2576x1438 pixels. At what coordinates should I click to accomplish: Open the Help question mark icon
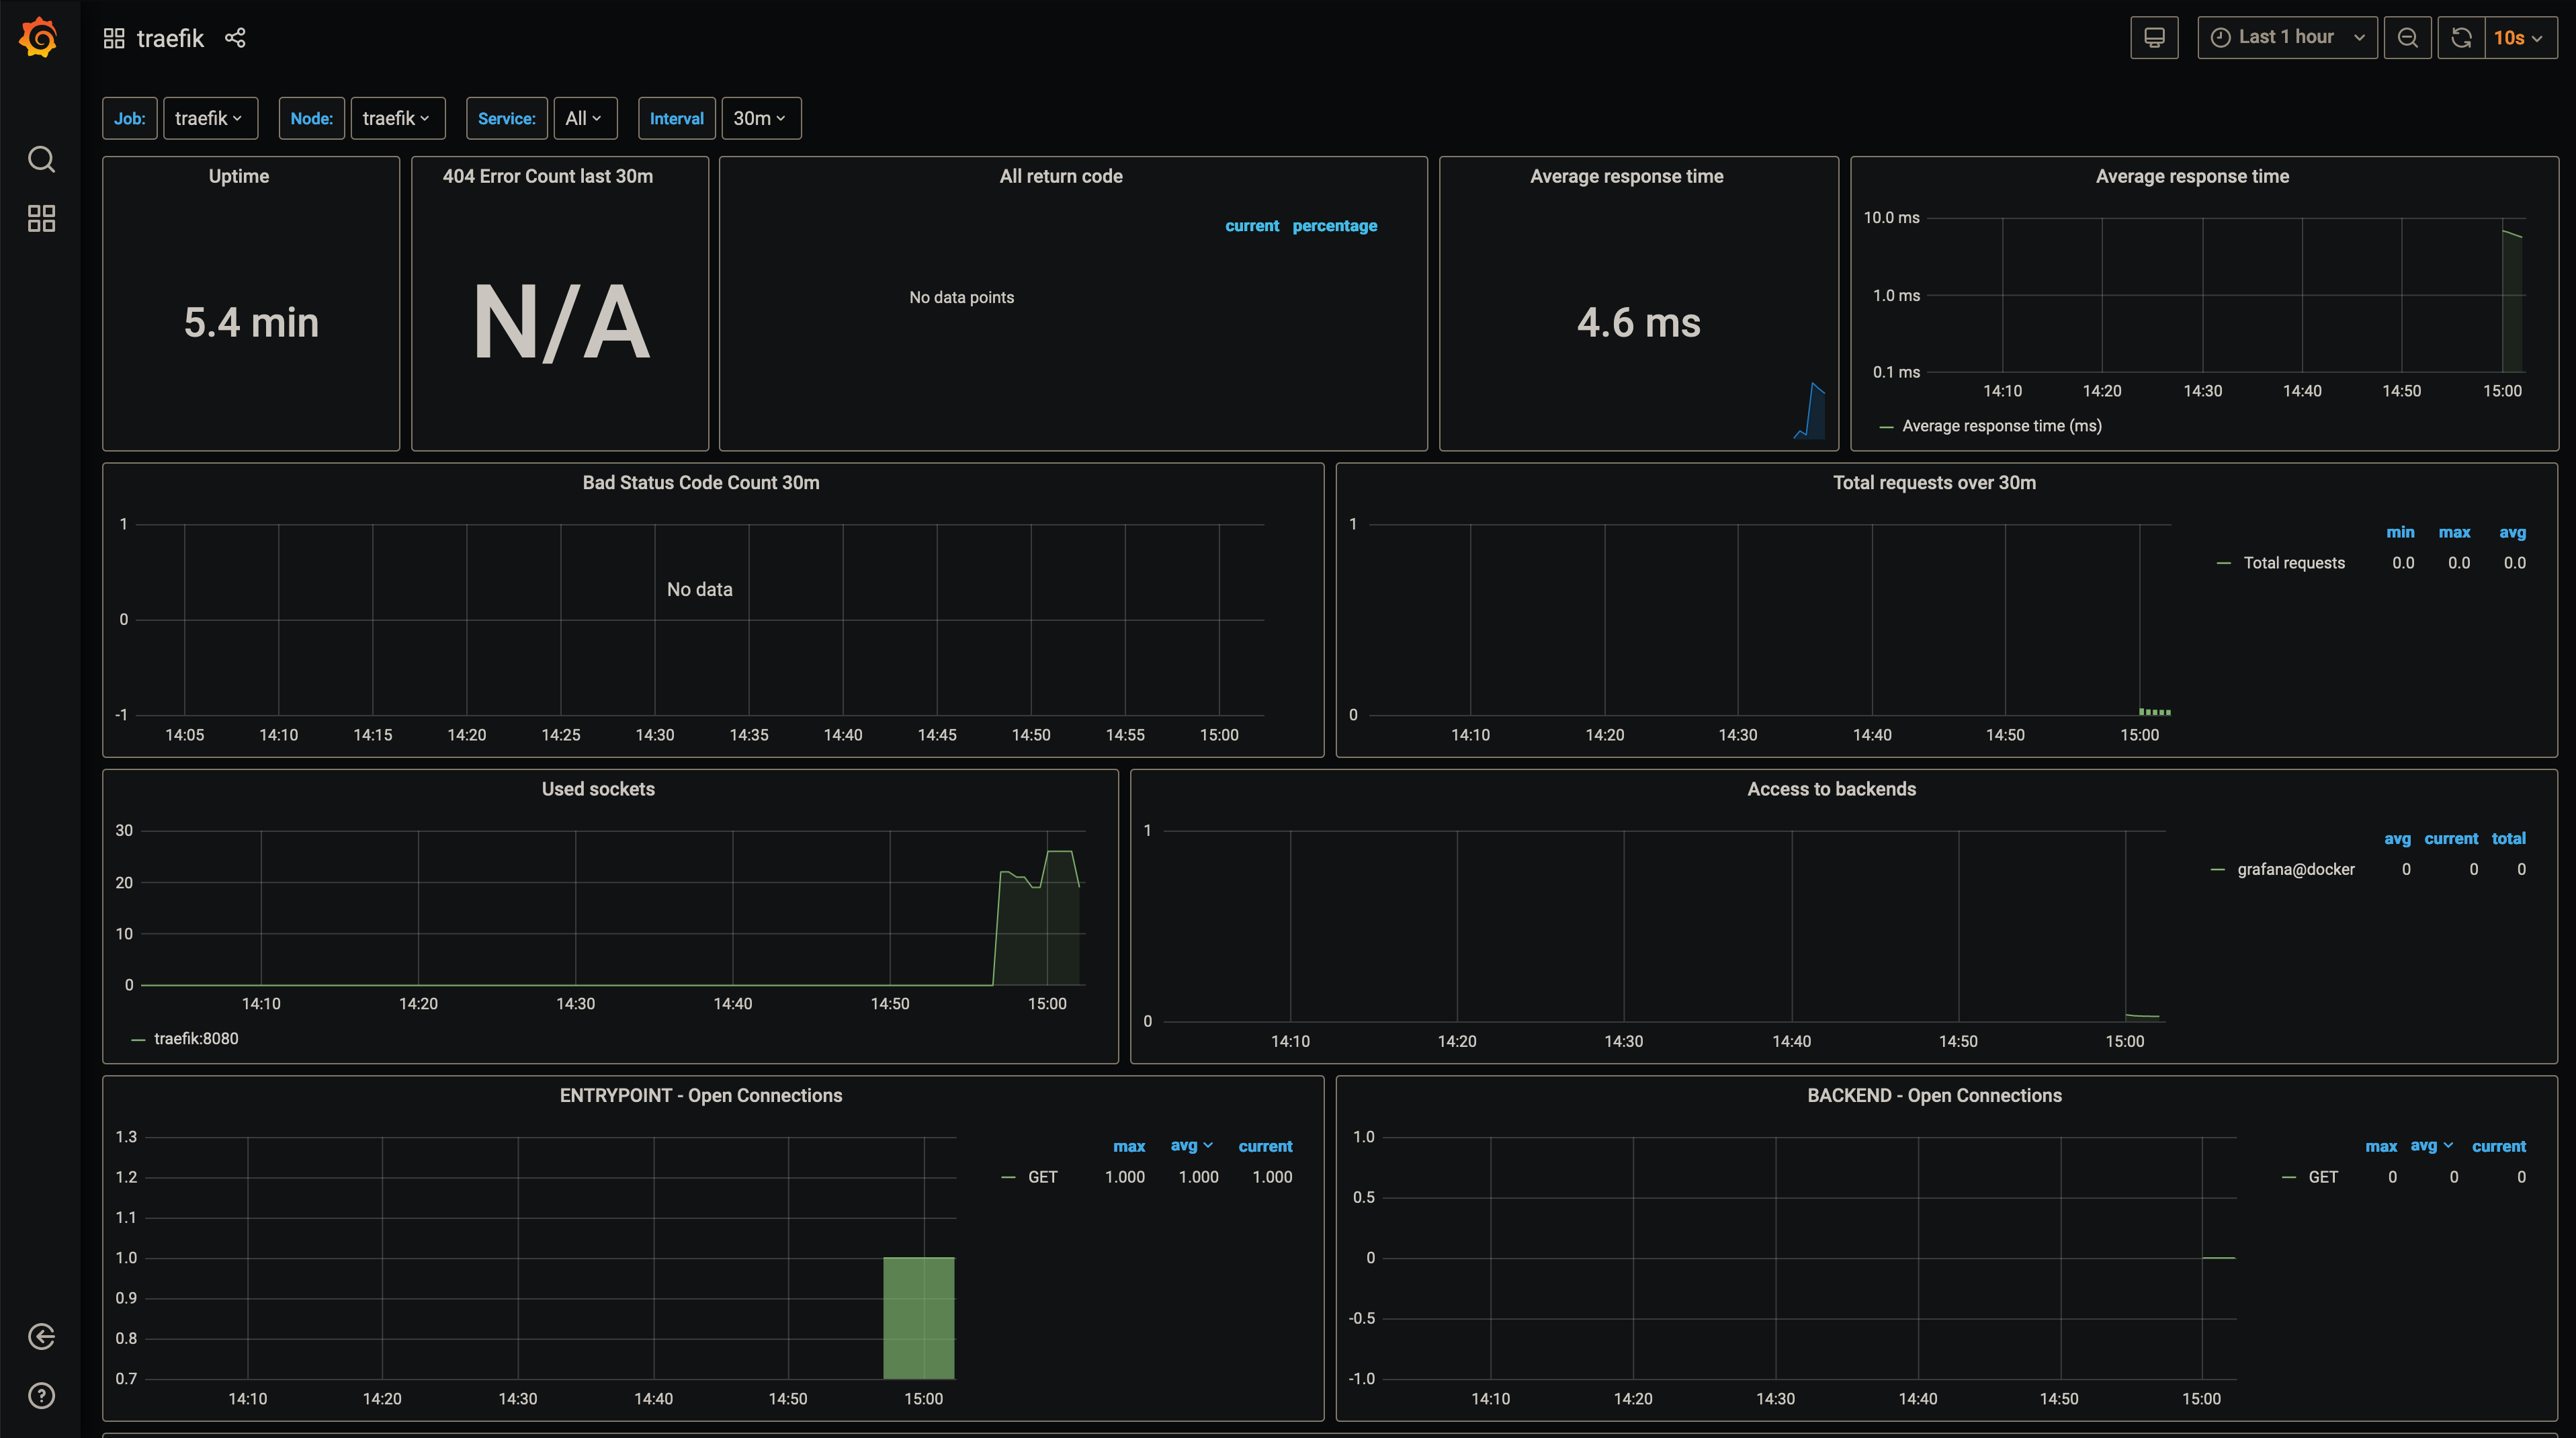tap(41, 1395)
